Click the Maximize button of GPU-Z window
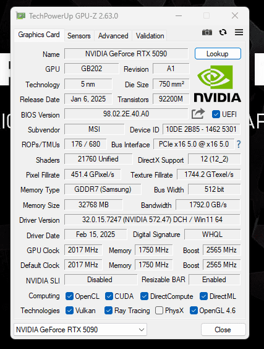Viewport: 264px width, 349px height. coord(207,16)
